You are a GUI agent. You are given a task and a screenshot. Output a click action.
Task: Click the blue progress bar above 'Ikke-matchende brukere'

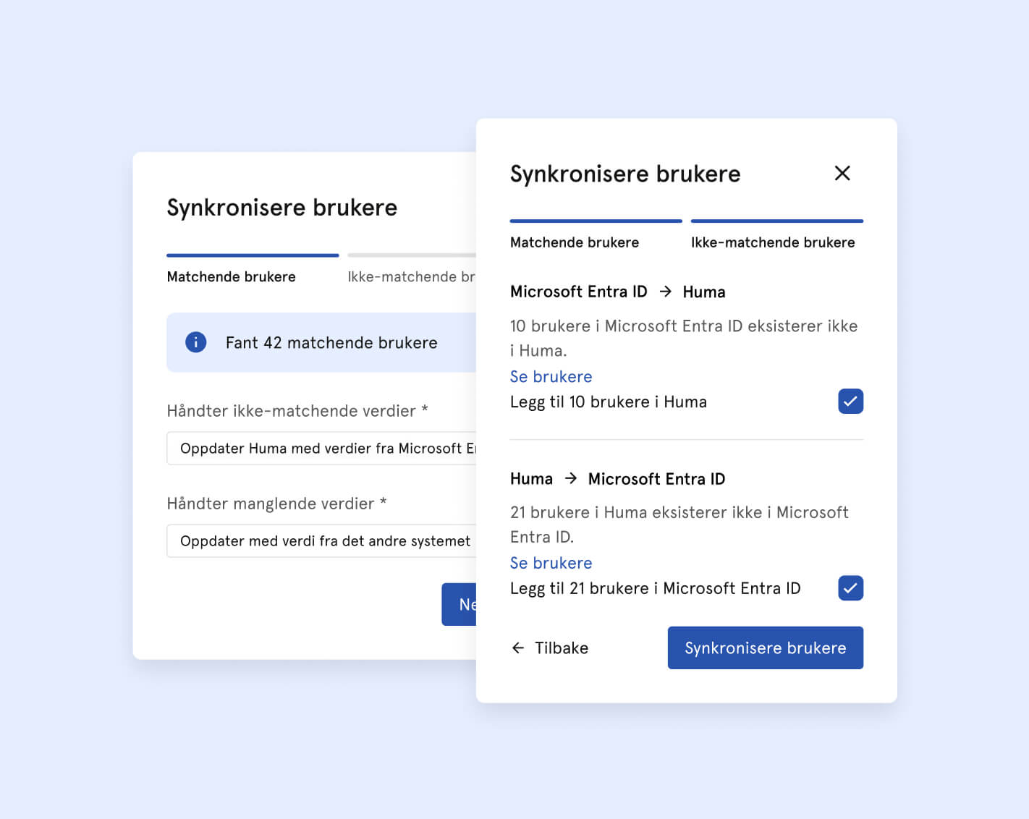776,221
